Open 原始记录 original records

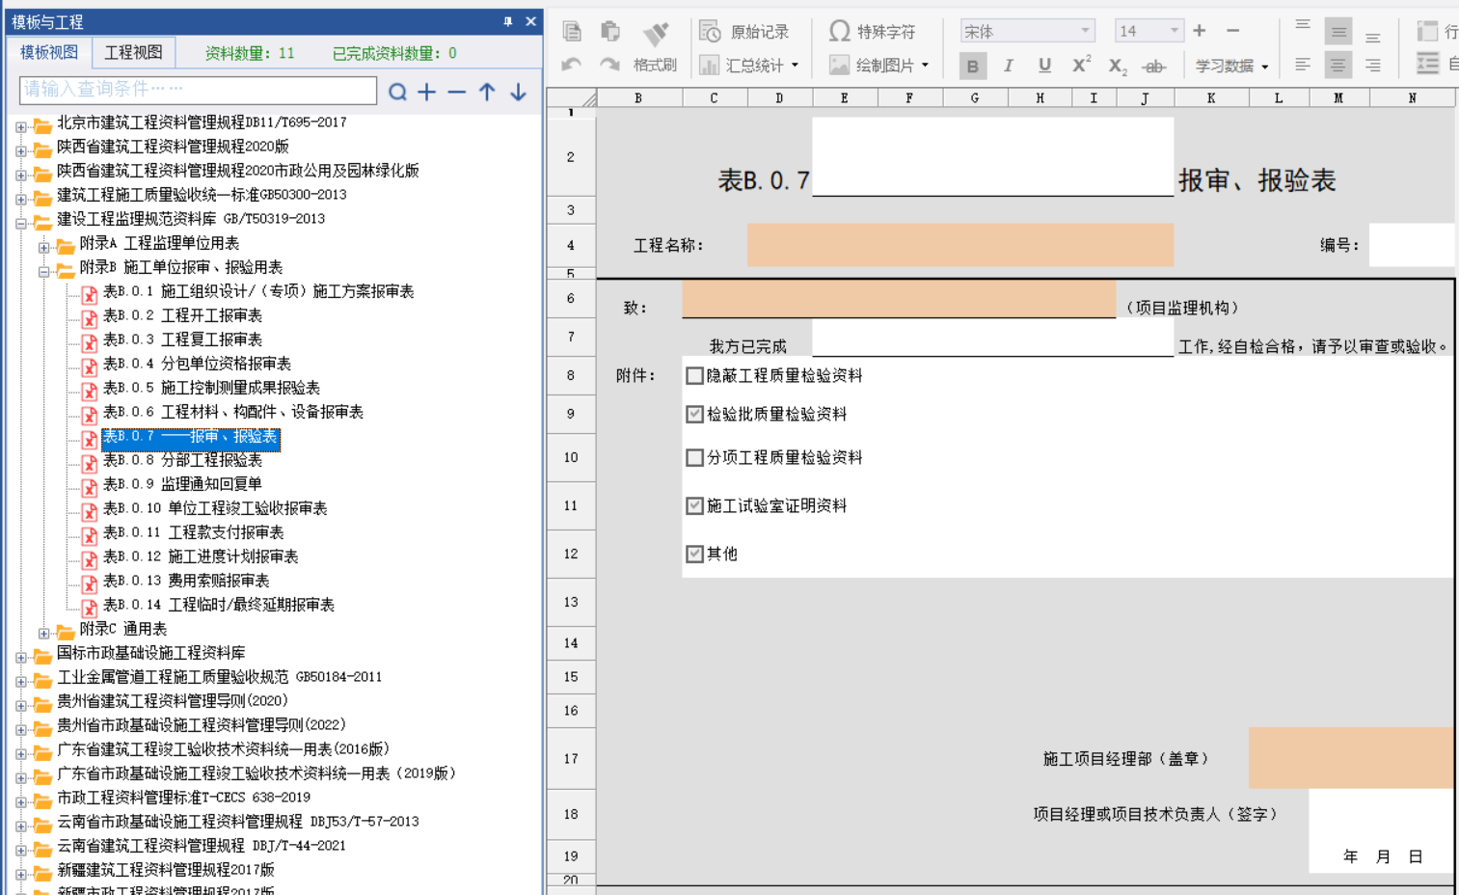coord(744,32)
